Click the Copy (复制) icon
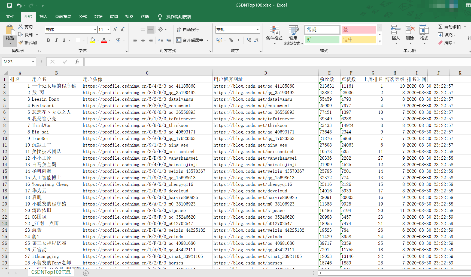Image resolution: width=471 pixels, height=277 pixels. (x=20, y=35)
